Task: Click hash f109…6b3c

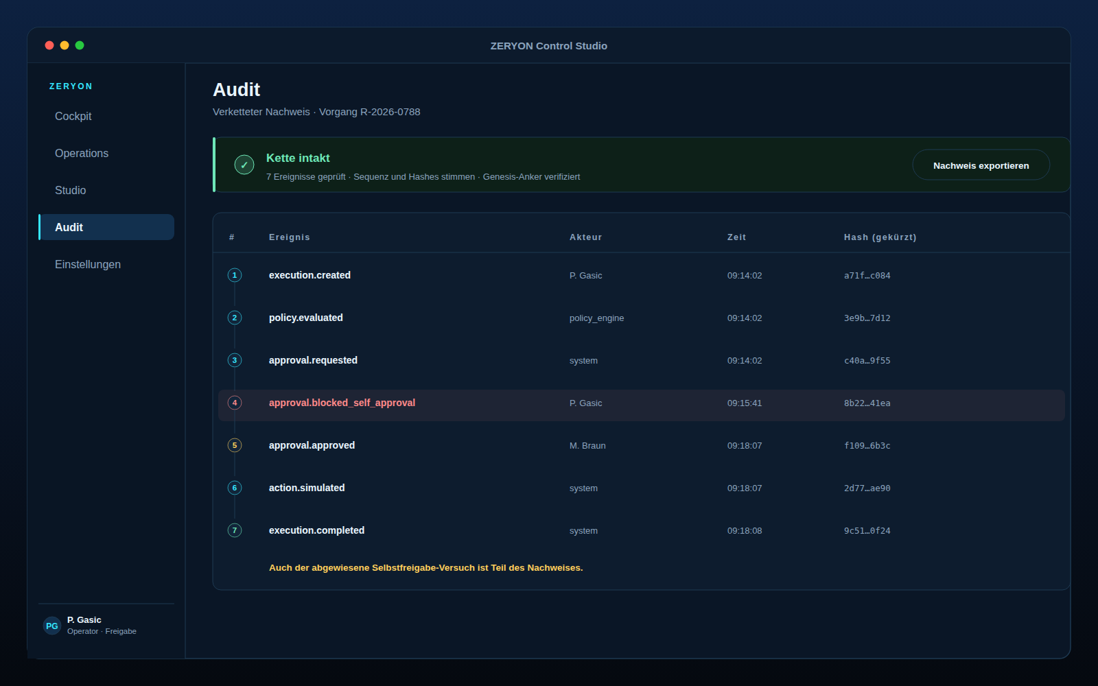Action: pyautogui.click(x=867, y=446)
